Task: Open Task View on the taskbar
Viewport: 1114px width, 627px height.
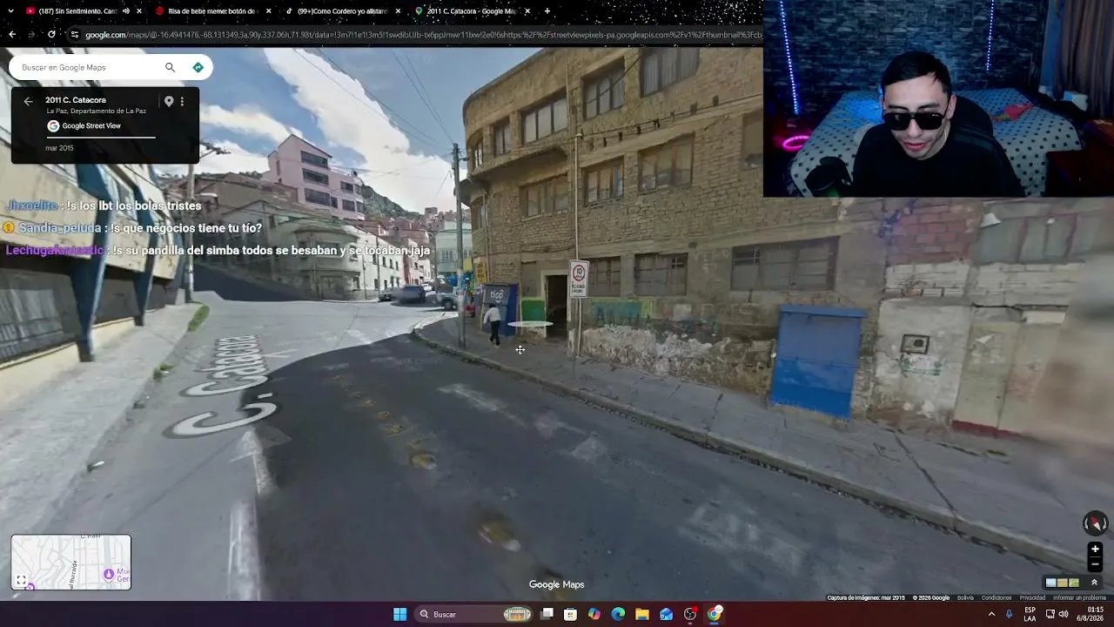Action: point(547,614)
